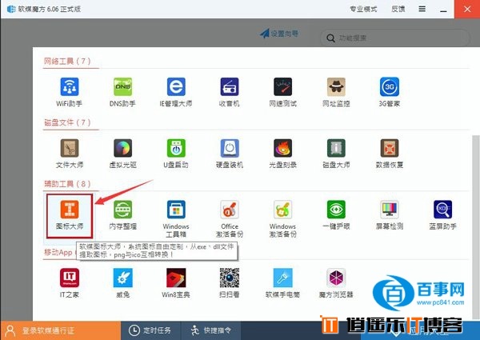
Task: Open 屏幕检测 screen test
Action: 390,215
